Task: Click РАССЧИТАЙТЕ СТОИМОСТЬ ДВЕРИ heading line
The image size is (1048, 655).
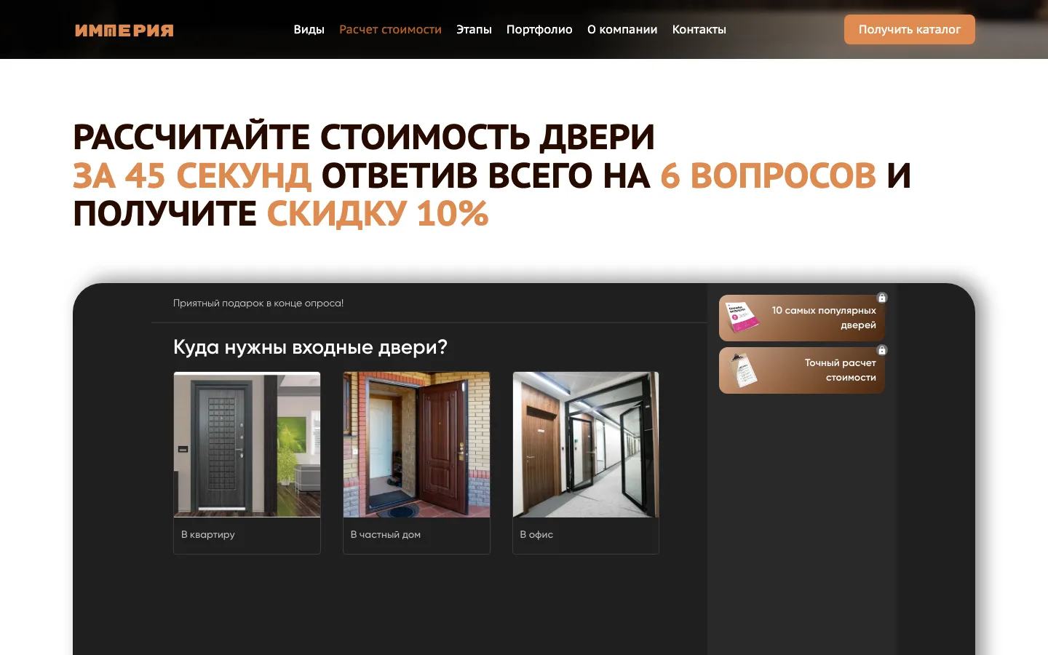Action: [x=364, y=137]
